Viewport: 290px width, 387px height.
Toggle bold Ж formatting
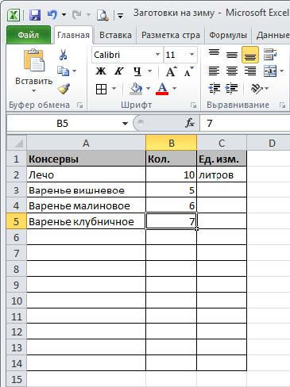(x=101, y=71)
